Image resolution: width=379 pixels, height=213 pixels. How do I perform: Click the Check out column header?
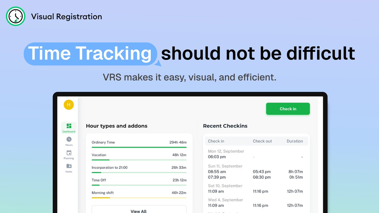point(262,141)
